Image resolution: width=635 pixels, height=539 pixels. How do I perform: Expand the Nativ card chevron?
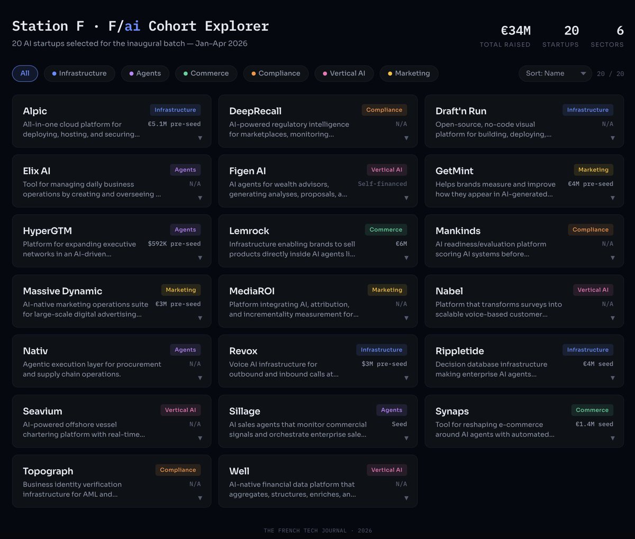pos(200,378)
